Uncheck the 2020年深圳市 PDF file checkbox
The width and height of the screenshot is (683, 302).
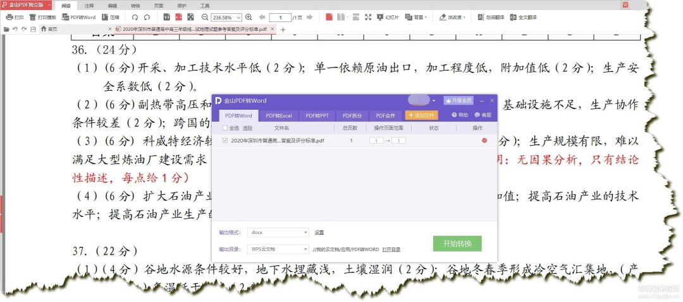(x=225, y=141)
